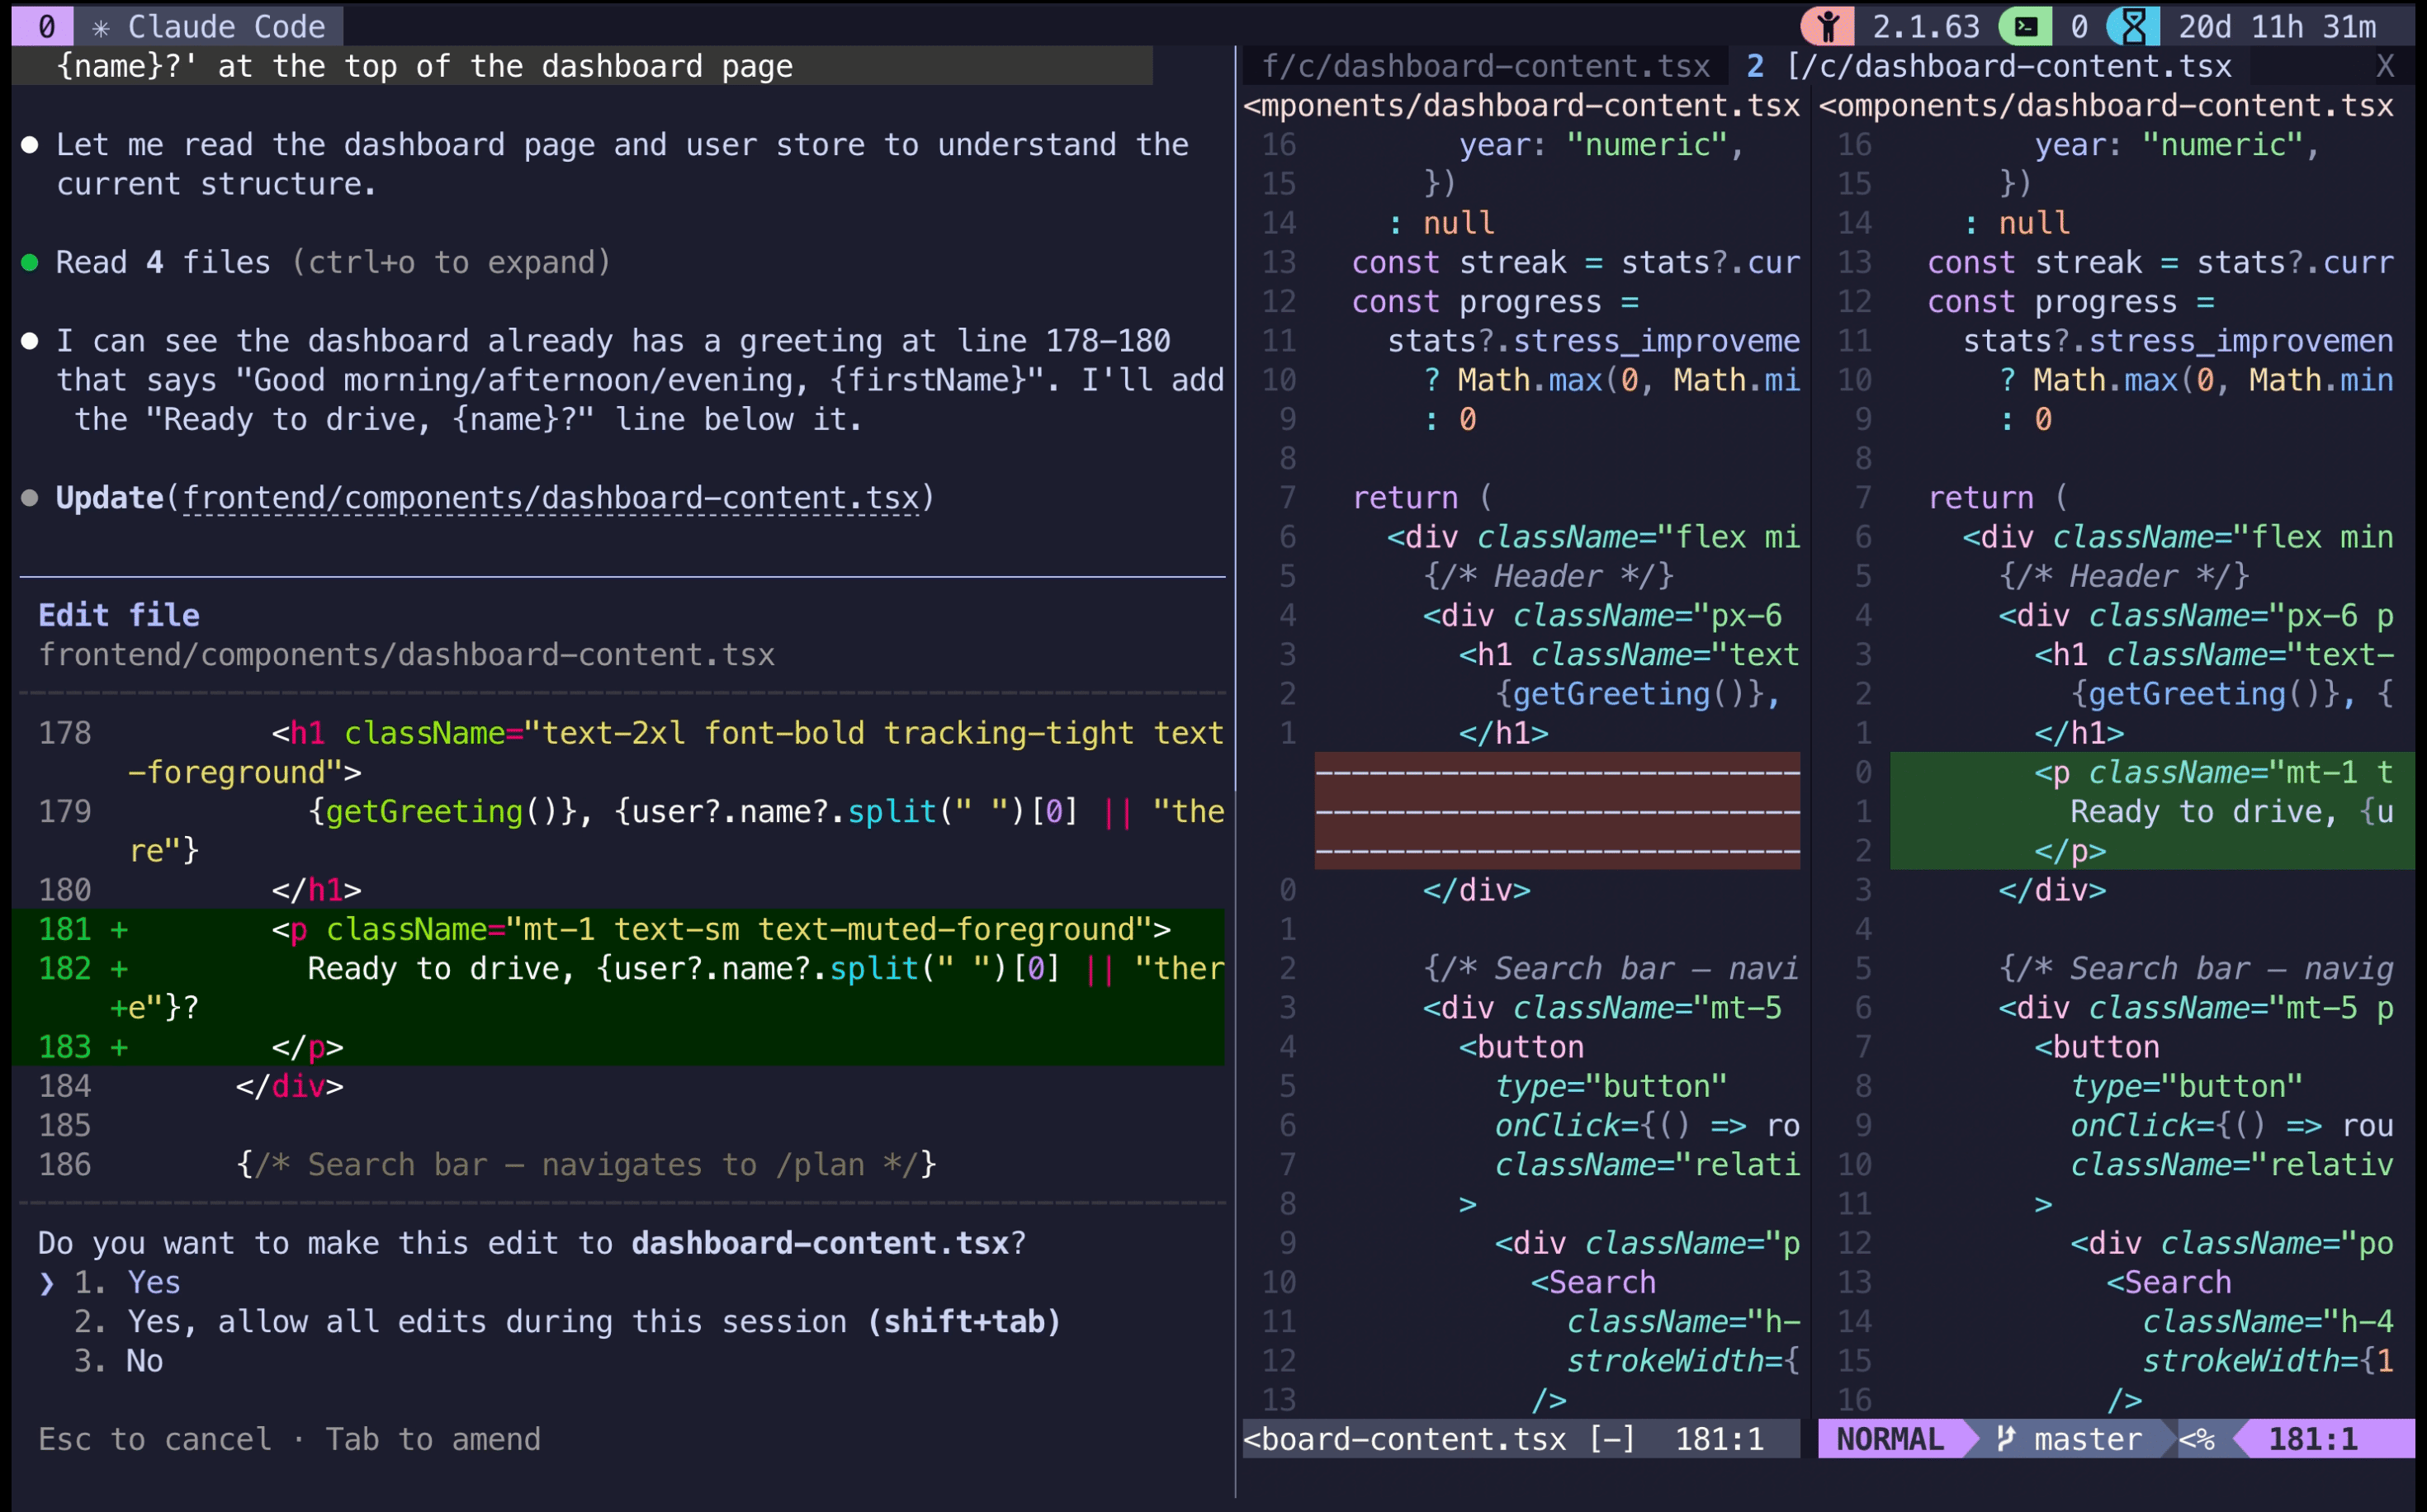Click the right statusline 181:1 position

click(x=2312, y=1438)
